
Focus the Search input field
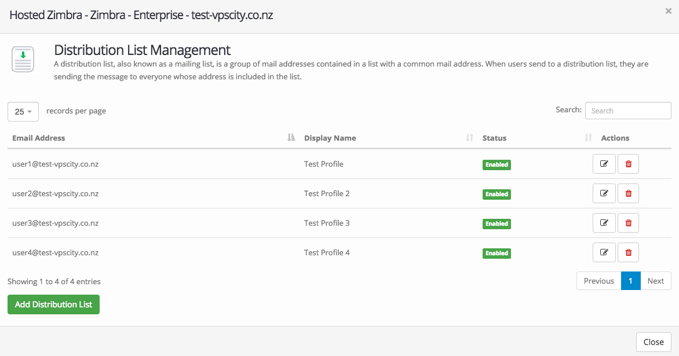627,111
